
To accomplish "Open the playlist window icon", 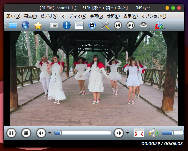I will (x=79, y=25).
